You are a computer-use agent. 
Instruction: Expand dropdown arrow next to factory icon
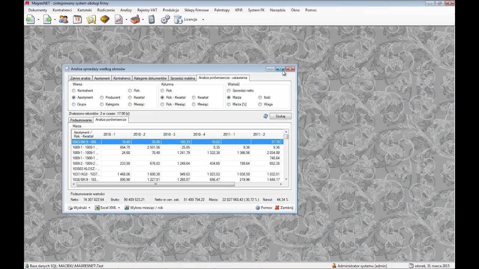pos(143,19)
